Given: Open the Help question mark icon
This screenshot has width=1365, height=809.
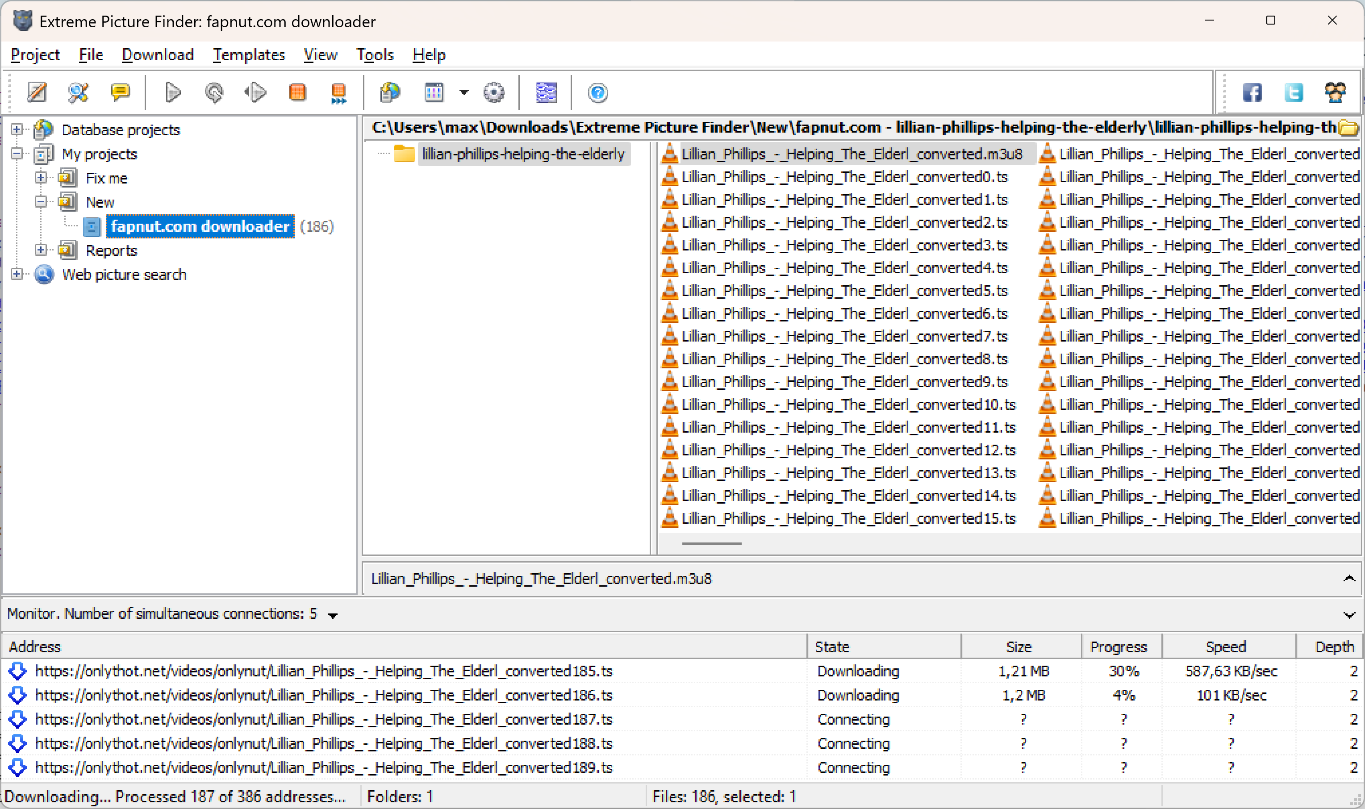Looking at the screenshot, I should [598, 93].
